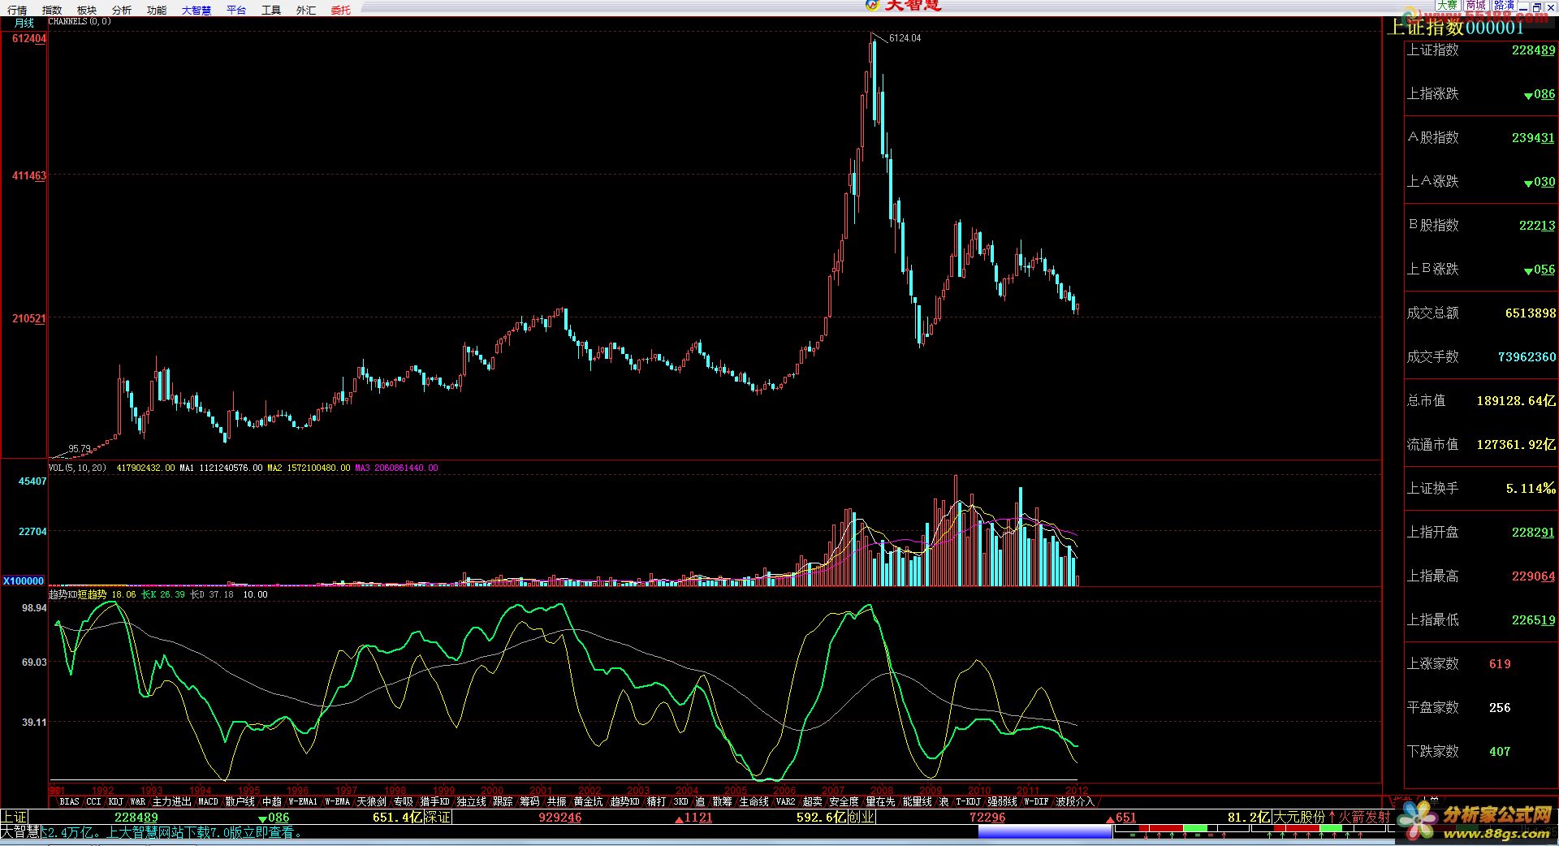Click the 上证指数000001 title
Image resolution: width=1559 pixels, height=846 pixels.
pyautogui.click(x=1455, y=27)
